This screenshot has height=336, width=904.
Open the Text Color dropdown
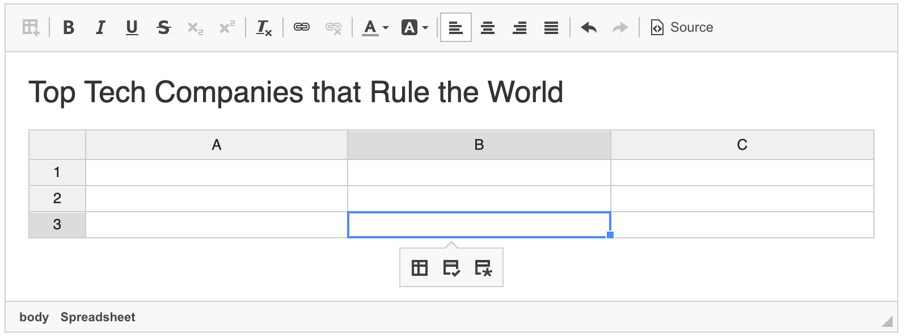(x=375, y=27)
